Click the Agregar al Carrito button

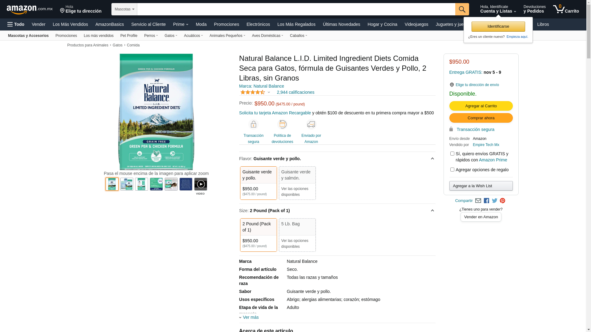(481, 106)
